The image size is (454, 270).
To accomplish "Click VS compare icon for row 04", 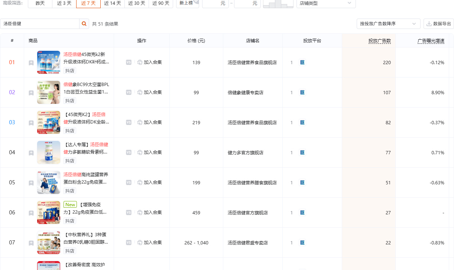I will [129, 152].
